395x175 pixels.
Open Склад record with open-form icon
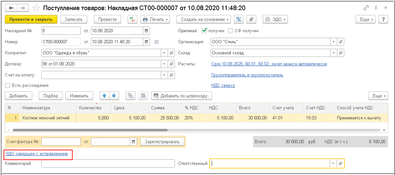pyautogui.click(x=341, y=53)
